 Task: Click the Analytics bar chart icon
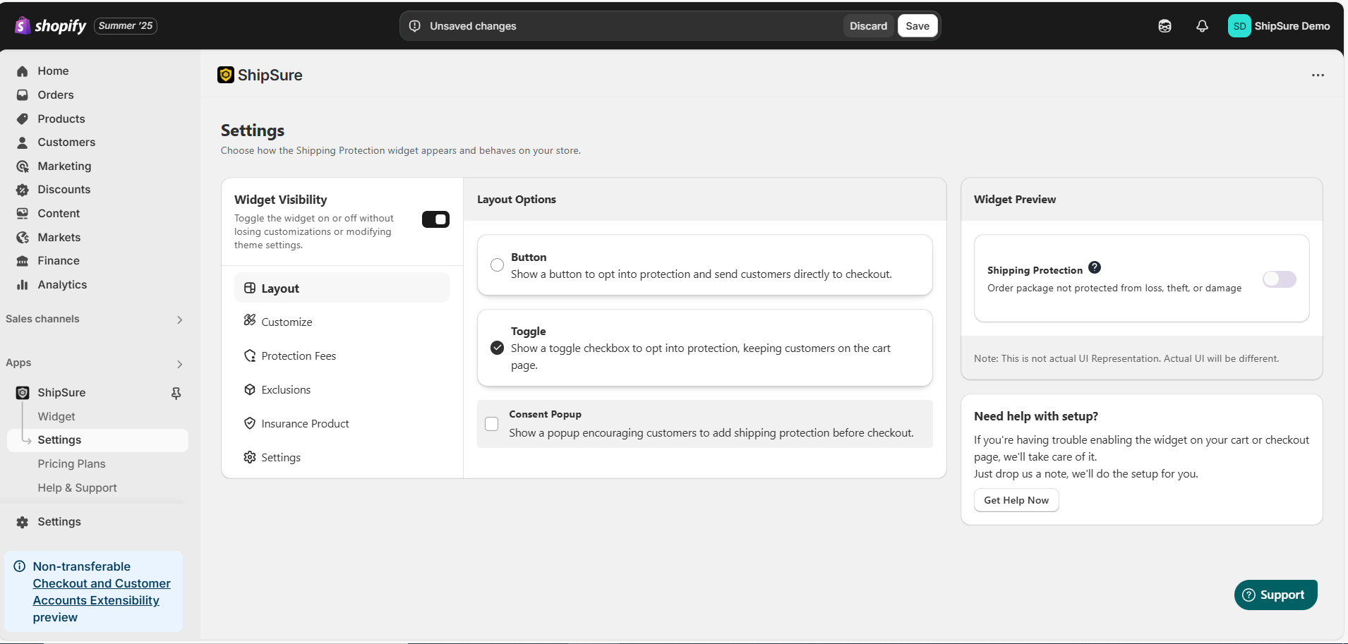(x=23, y=285)
